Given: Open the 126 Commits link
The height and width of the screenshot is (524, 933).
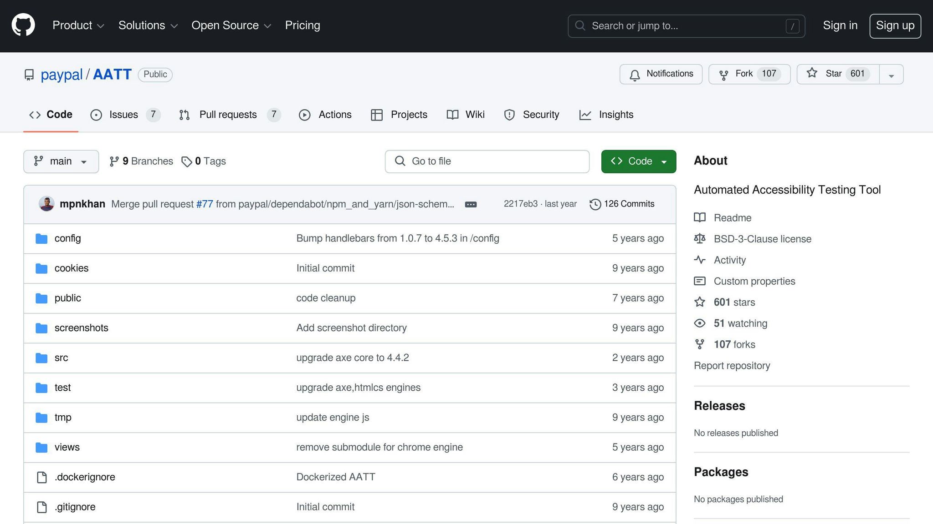Looking at the screenshot, I should coord(622,204).
